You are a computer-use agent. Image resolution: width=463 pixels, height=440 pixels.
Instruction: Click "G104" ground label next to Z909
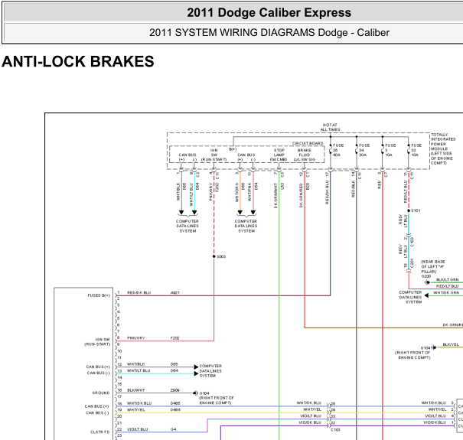204,393
